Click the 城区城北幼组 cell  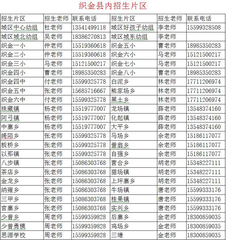click(22, 37)
